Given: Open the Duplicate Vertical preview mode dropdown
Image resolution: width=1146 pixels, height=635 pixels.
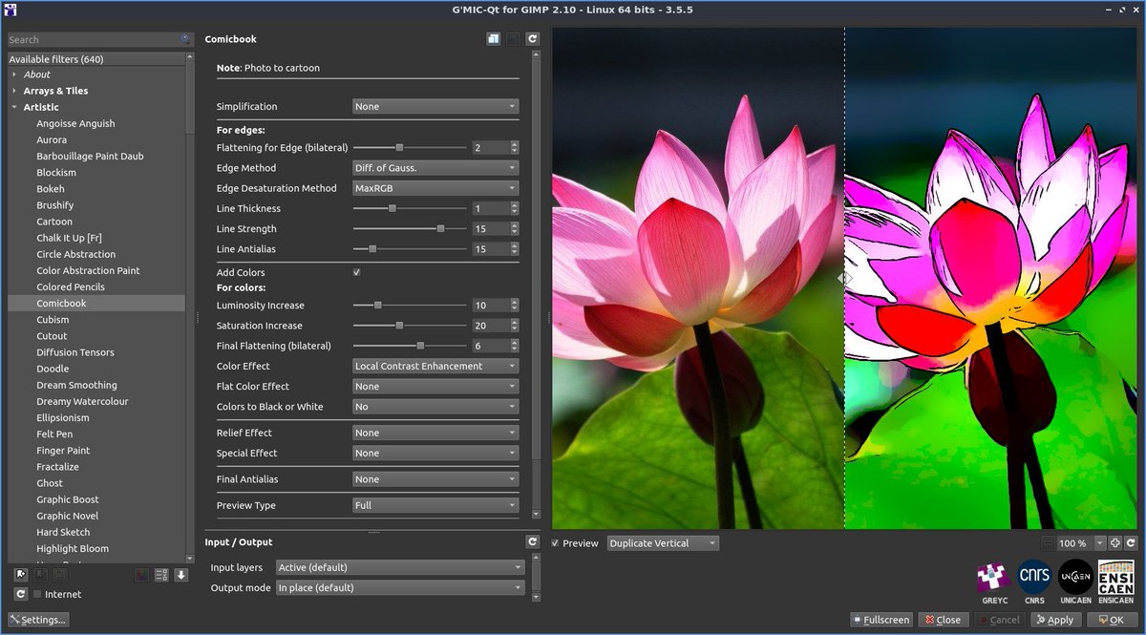Looking at the screenshot, I should click(663, 542).
